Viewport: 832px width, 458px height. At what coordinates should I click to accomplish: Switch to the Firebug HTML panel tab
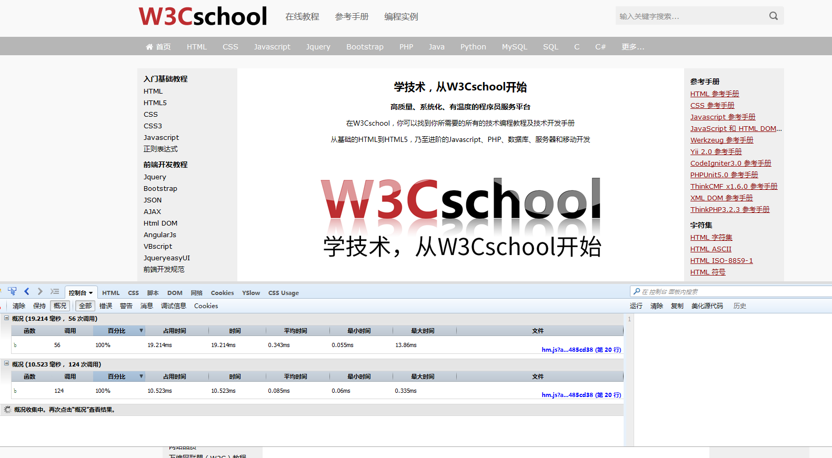[x=111, y=293]
